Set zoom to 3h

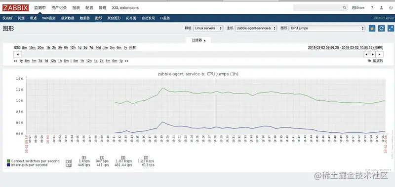60,47
